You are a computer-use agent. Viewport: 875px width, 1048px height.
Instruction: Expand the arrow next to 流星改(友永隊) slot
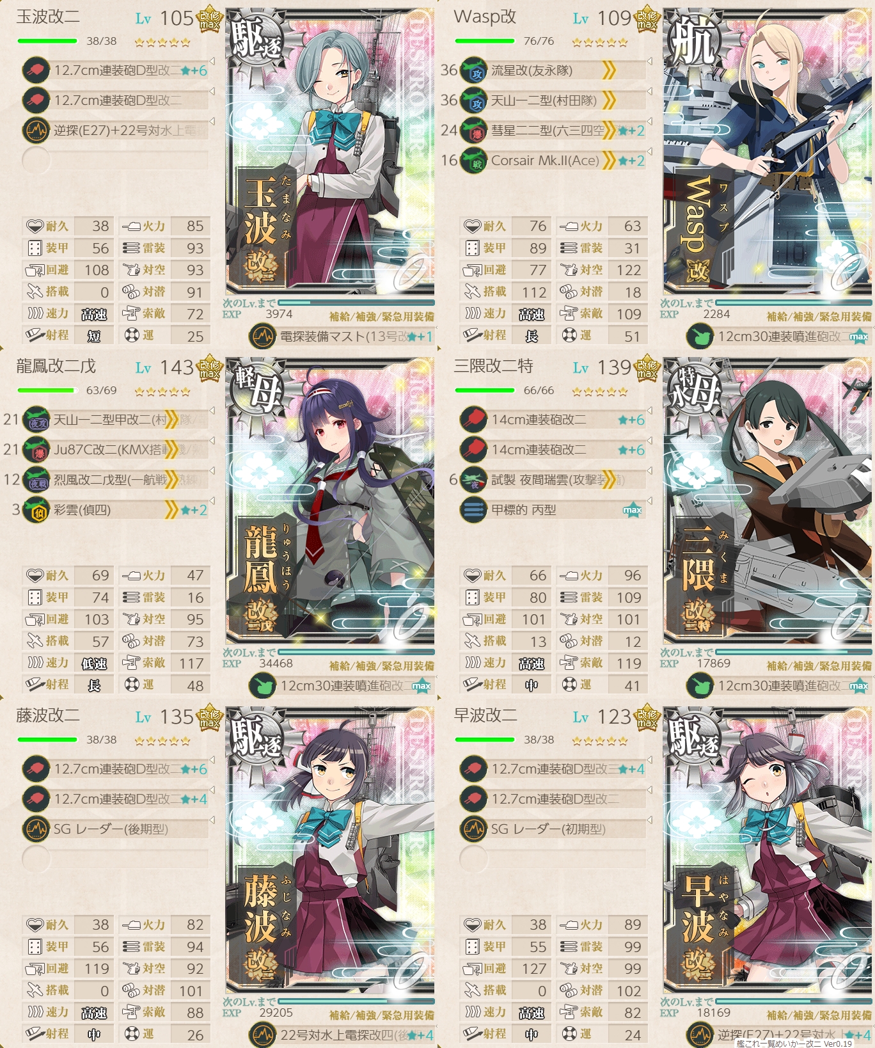click(x=649, y=61)
